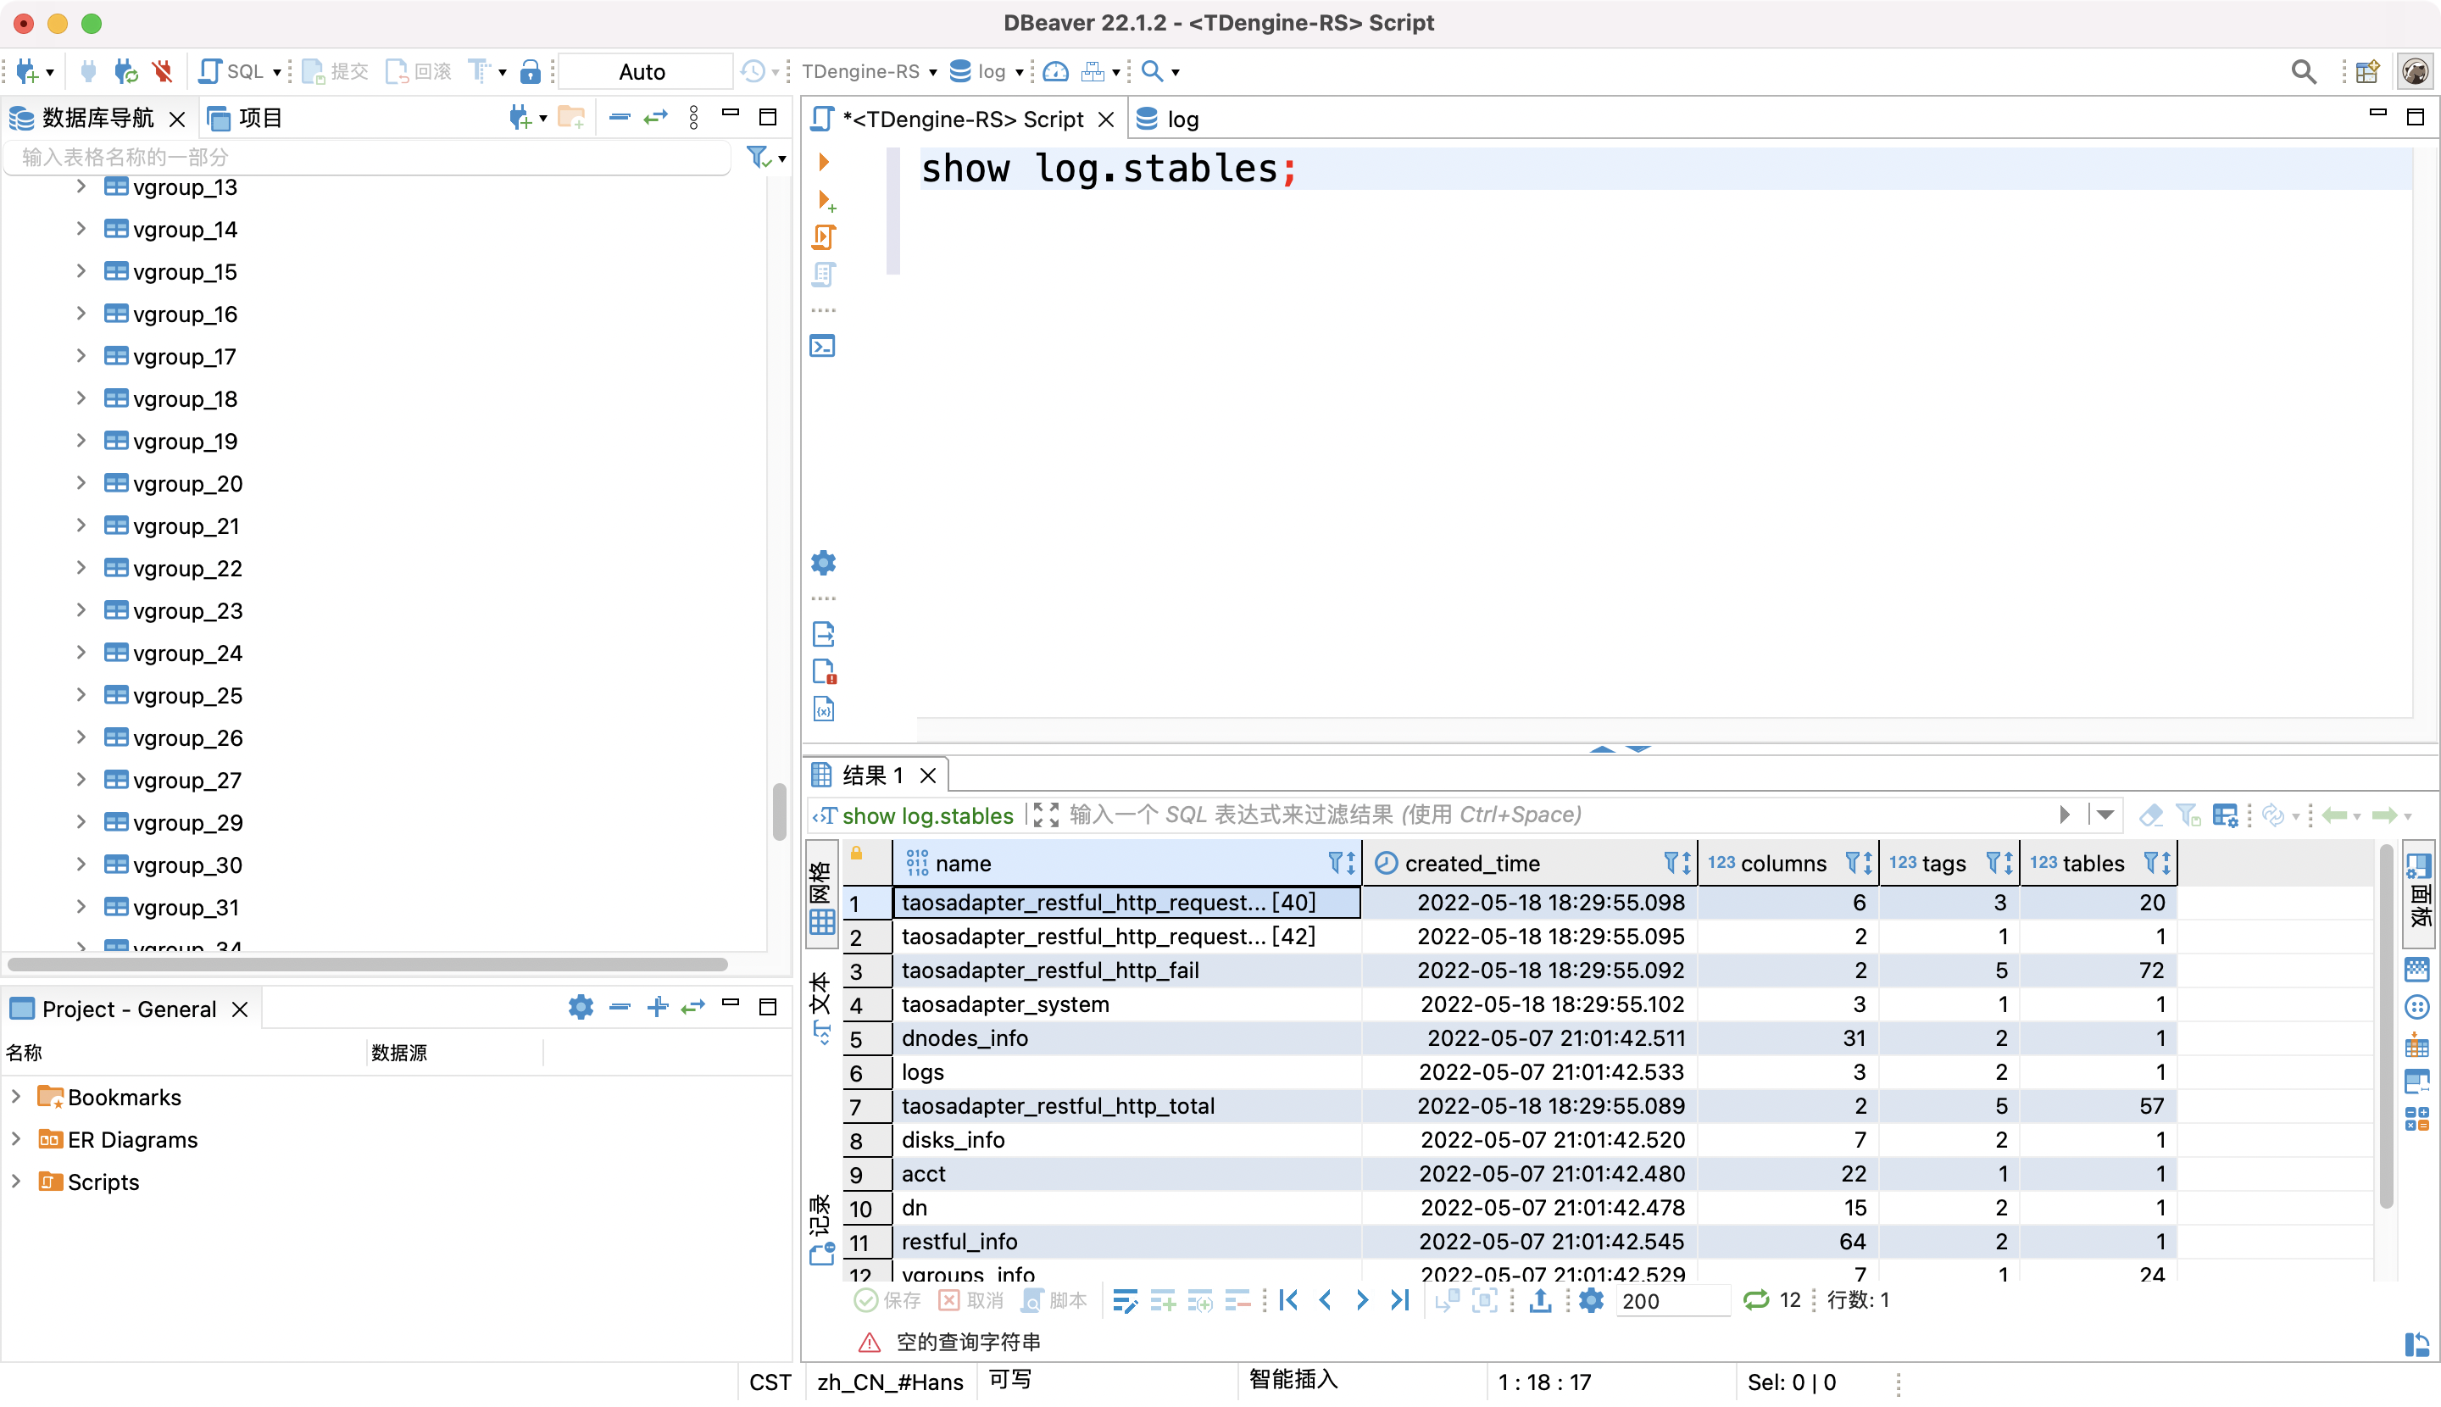The width and height of the screenshot is (2441, 1407).
Task: Add a new row to the results grid
Action: [x=1163, y=1301]
